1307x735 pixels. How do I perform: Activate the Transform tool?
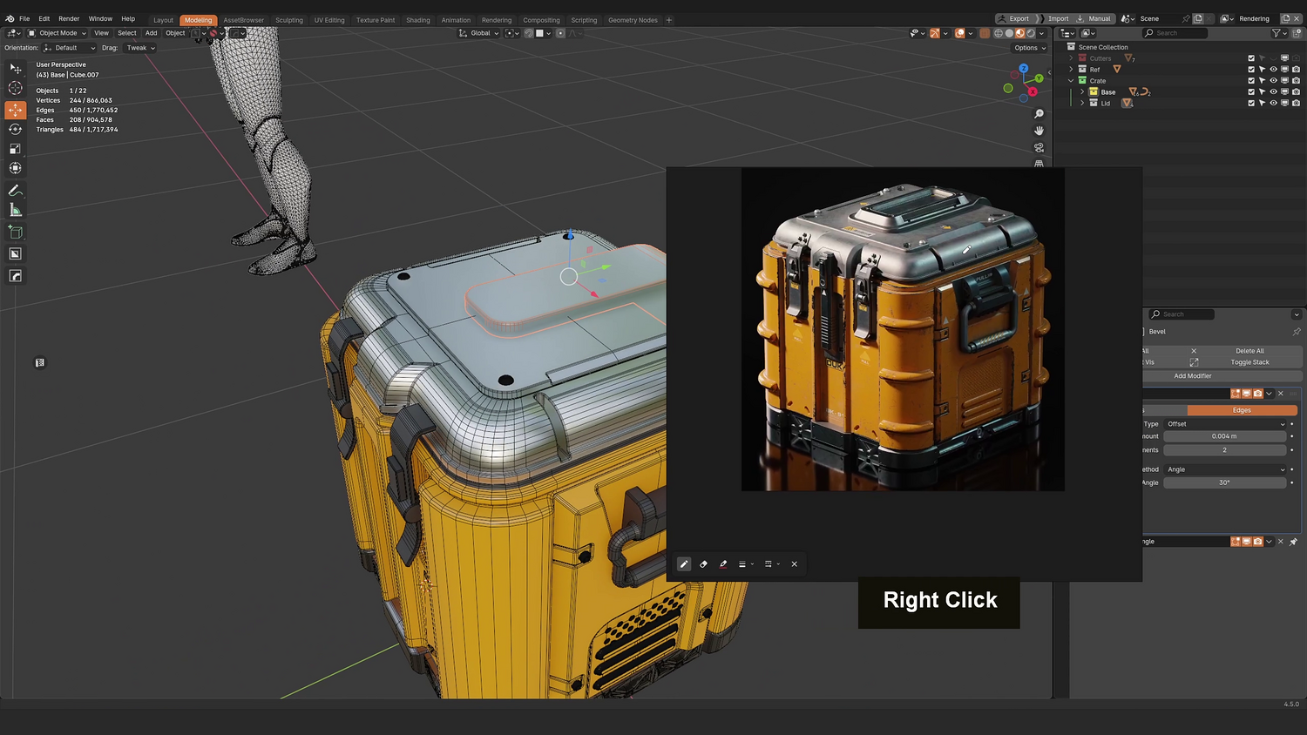[16, 168]
